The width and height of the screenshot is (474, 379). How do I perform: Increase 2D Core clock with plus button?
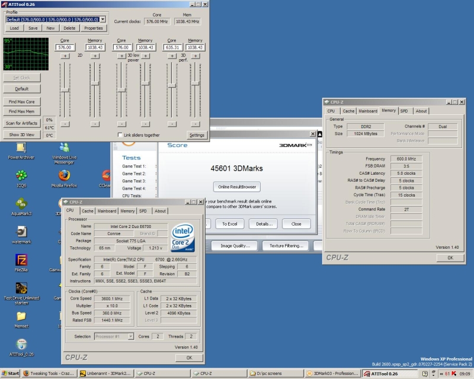tap(65, 56)
